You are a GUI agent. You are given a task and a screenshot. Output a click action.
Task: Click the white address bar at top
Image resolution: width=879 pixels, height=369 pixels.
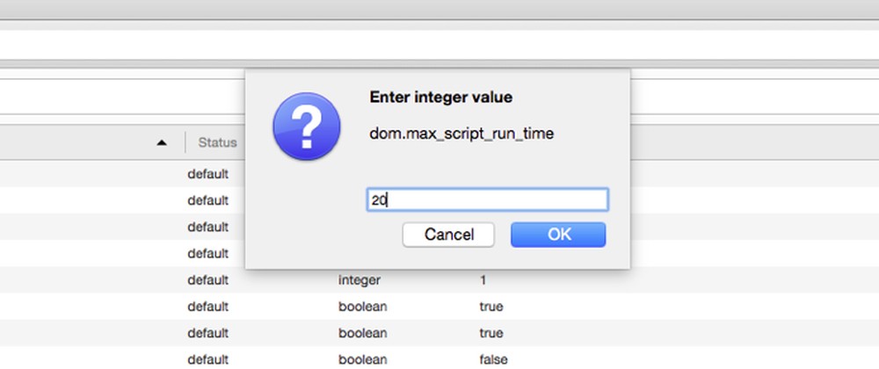(x=439, y=44)
